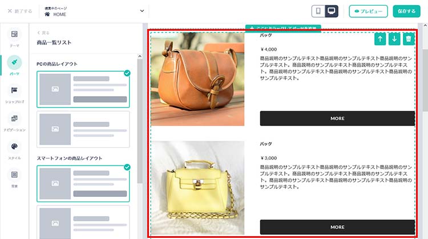Select first PC layout with button
This screenshot has height=239, width=428.
tap(83, 89)
